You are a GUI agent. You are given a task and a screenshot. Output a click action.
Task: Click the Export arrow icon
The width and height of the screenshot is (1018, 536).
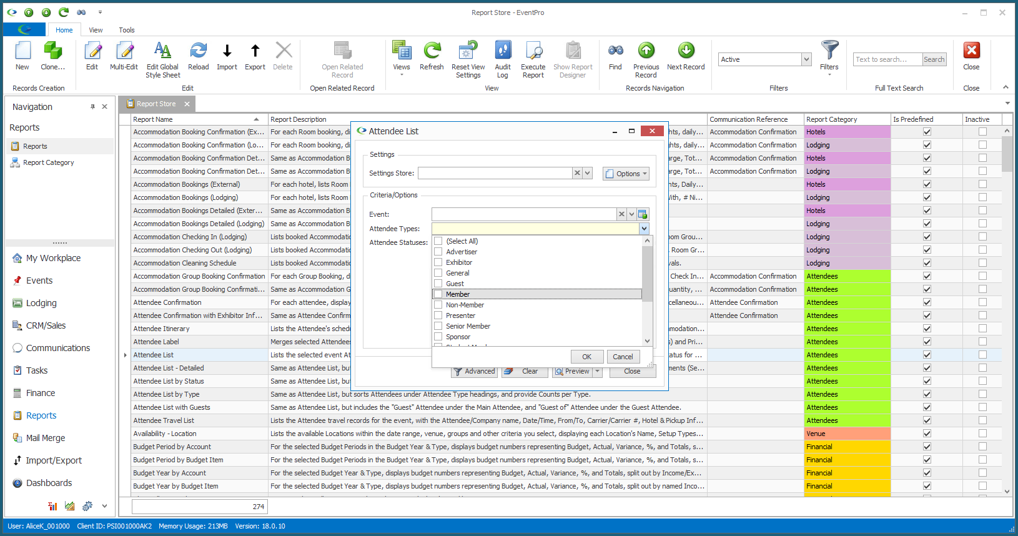coord(255,51)
